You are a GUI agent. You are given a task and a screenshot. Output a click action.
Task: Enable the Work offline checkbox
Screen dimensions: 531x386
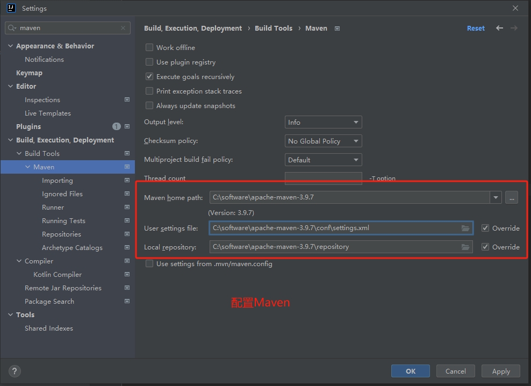149,47
